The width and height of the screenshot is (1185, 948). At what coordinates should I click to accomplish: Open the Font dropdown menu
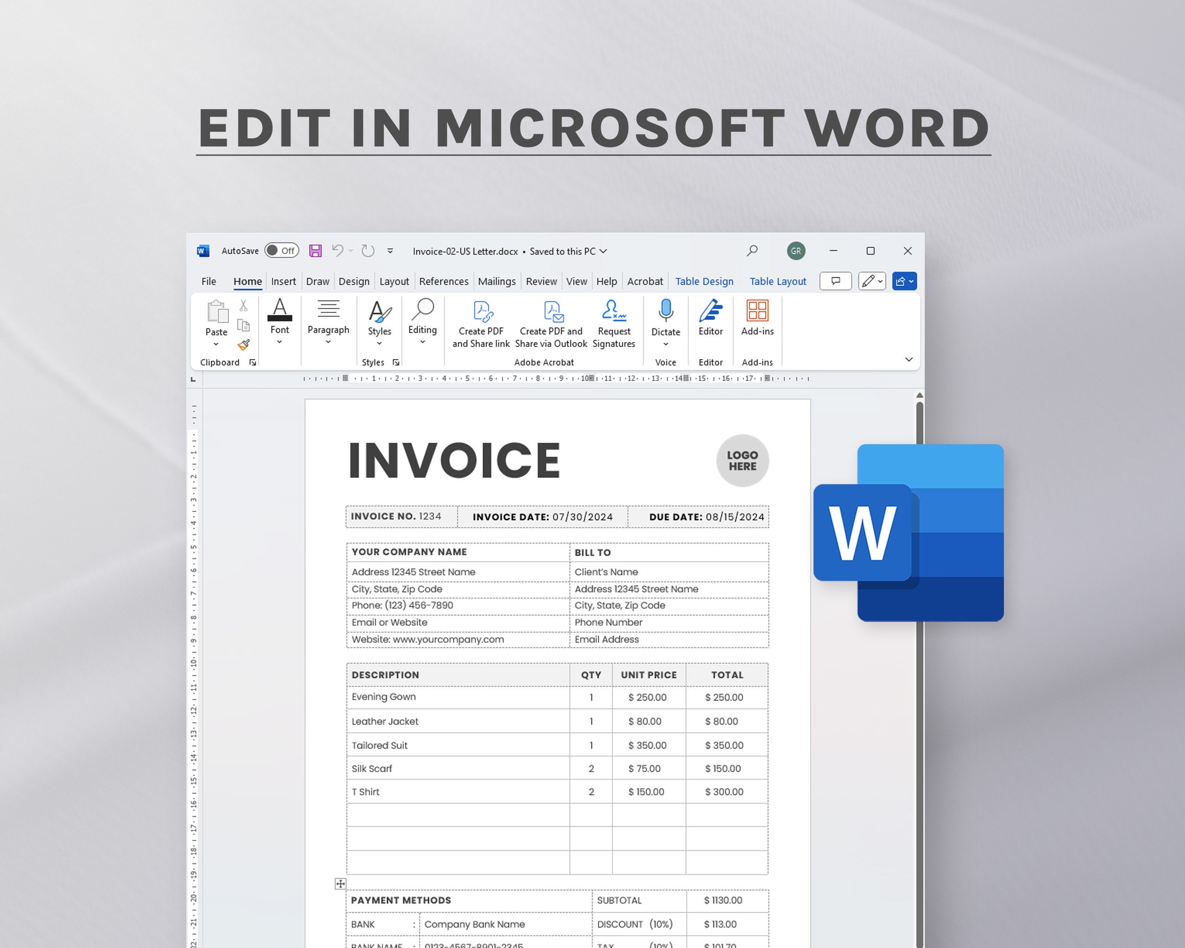[280, 342]
